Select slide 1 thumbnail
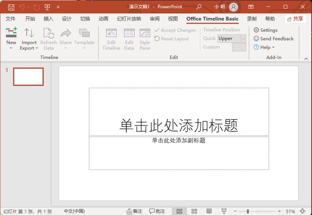This screenshot has height=215, width=312. [x=28, y=76]
